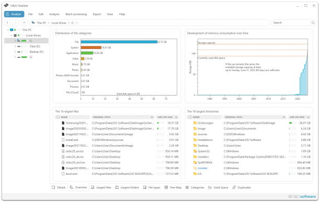The image size is (320, 202).
Task: Tick select-all checkbox in largest directories
Action: 190,117
